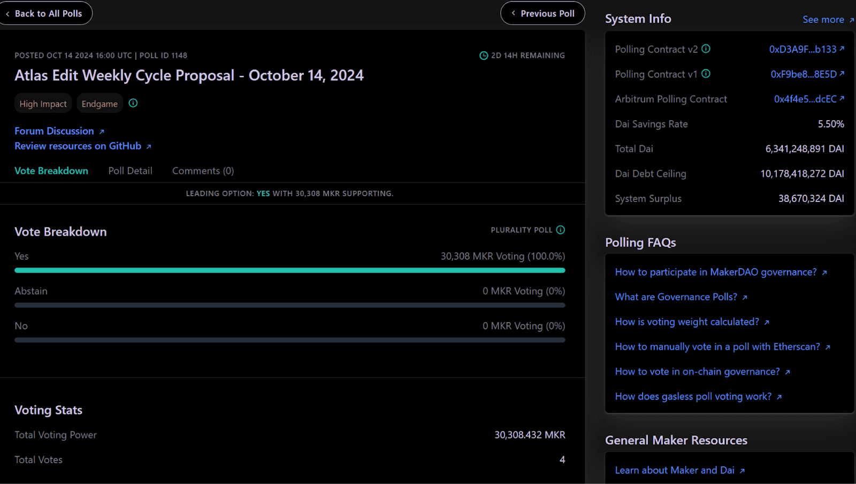Open How to manually vote with Etherscan FAQ
This screenshot has width=856, height=484.
click(x=717, y=347)
